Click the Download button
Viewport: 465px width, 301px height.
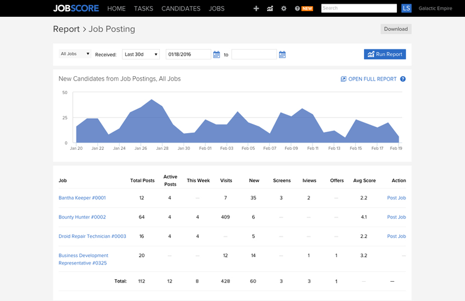click(396, 29)
